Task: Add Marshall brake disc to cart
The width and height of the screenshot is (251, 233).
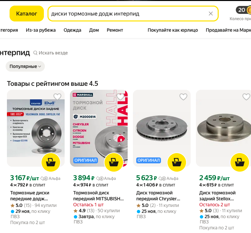Action: (x=114, y=162)
